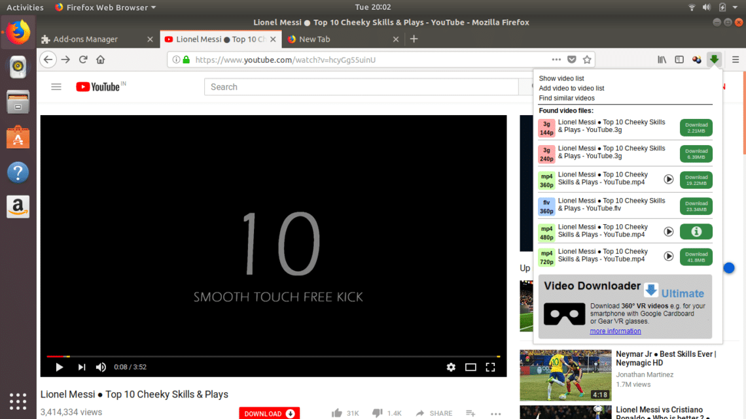Open the Library icon in toolbar
Image resolution: width=746 pixels, height=419 pixels.
[x=662, y=59]
